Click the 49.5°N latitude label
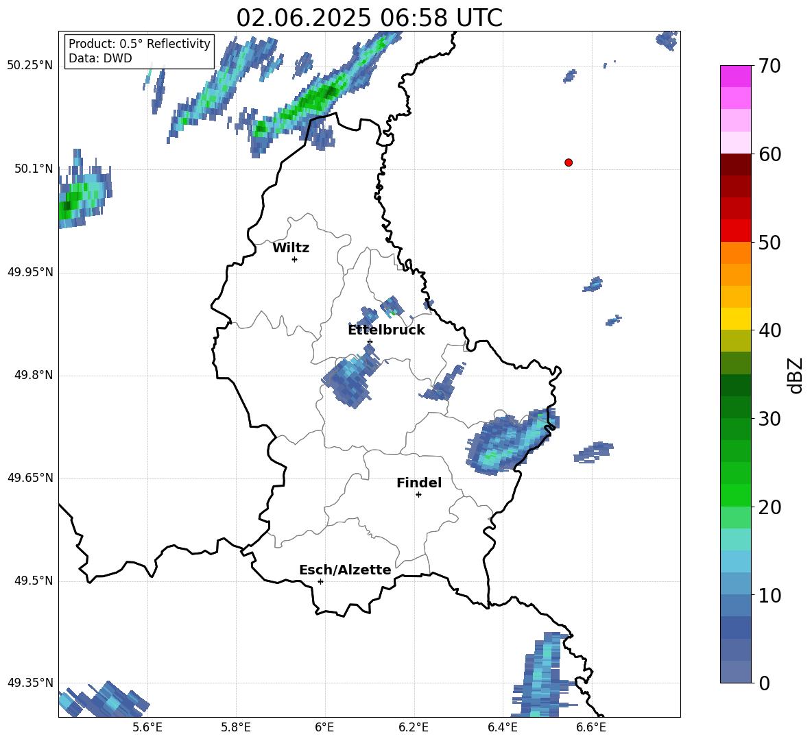Image resolution: width=812 pixels, height=741 pixels. [34, 581]
